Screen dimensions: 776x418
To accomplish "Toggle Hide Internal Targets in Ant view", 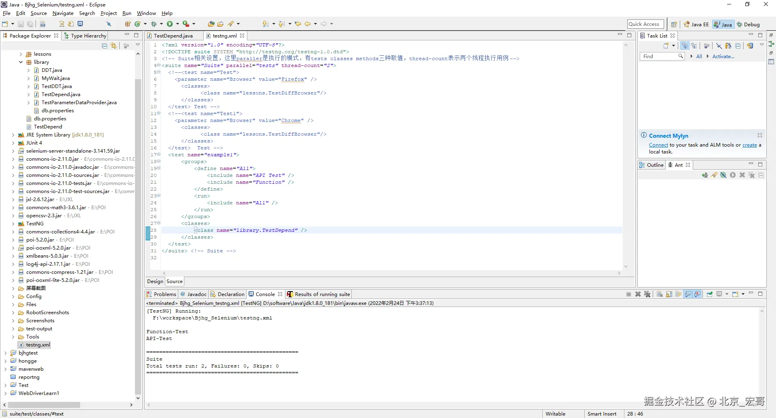I will click(x=723, y=175).
